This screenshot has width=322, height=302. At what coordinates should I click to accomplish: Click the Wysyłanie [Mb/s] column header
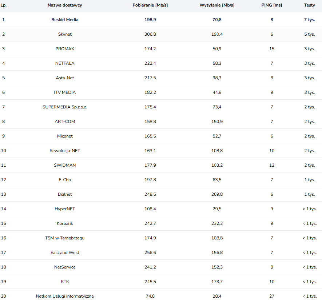click(x=217, y=5)
